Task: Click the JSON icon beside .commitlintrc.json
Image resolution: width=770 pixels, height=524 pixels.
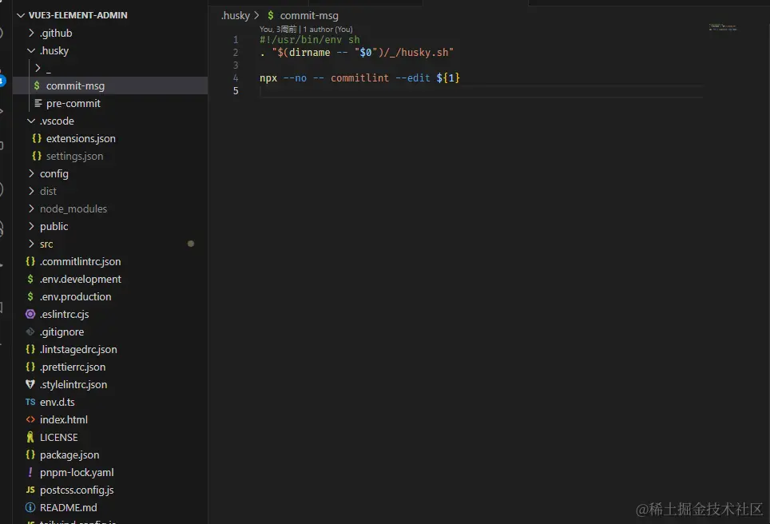Action: pyautogui.click(x=30, y=261)
